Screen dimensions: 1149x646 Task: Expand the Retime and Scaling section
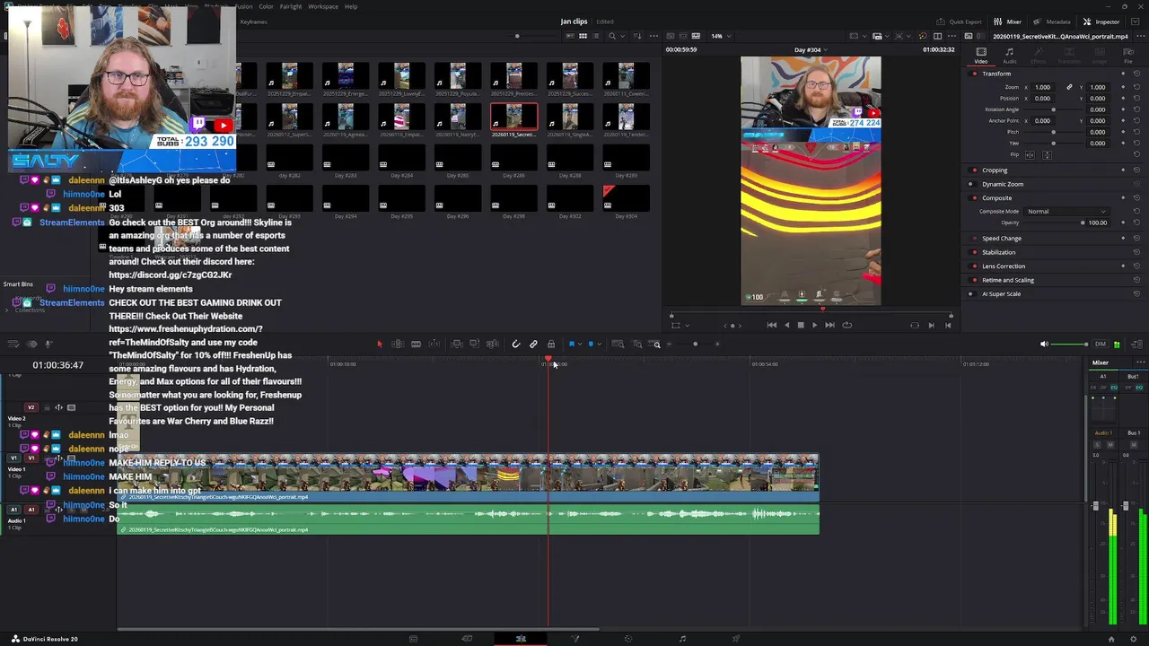point(1007,280)
